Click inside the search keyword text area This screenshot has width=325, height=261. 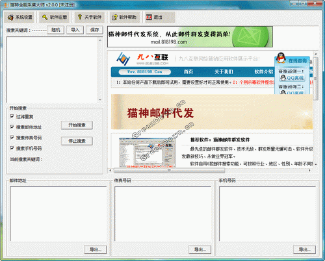52,69
